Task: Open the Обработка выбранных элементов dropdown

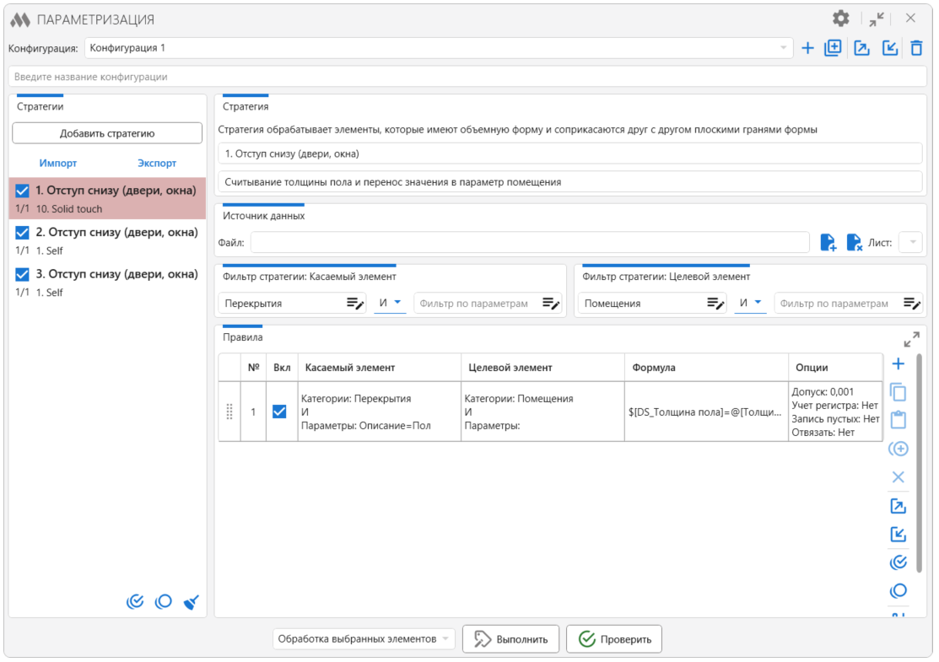Action: (x=364, y=639)
